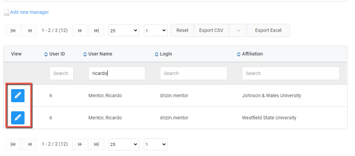Click the edit pencil for Johnson & Wales University row

[x=18, y=95]
